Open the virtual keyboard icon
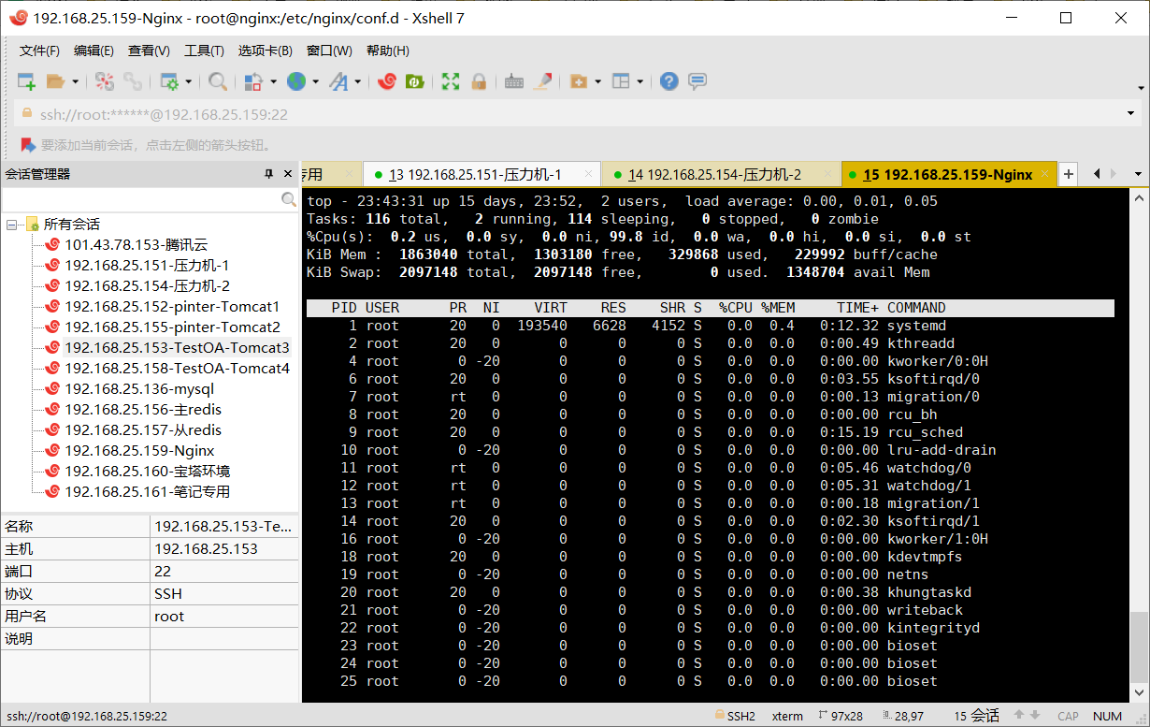Image resolution: width=1150 pixels, height=727 pixels. click(513, 81)
